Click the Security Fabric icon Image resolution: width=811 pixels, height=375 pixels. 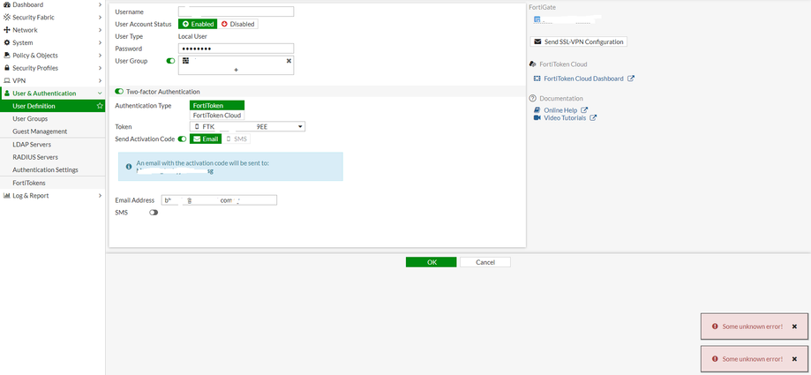(7, 17)
